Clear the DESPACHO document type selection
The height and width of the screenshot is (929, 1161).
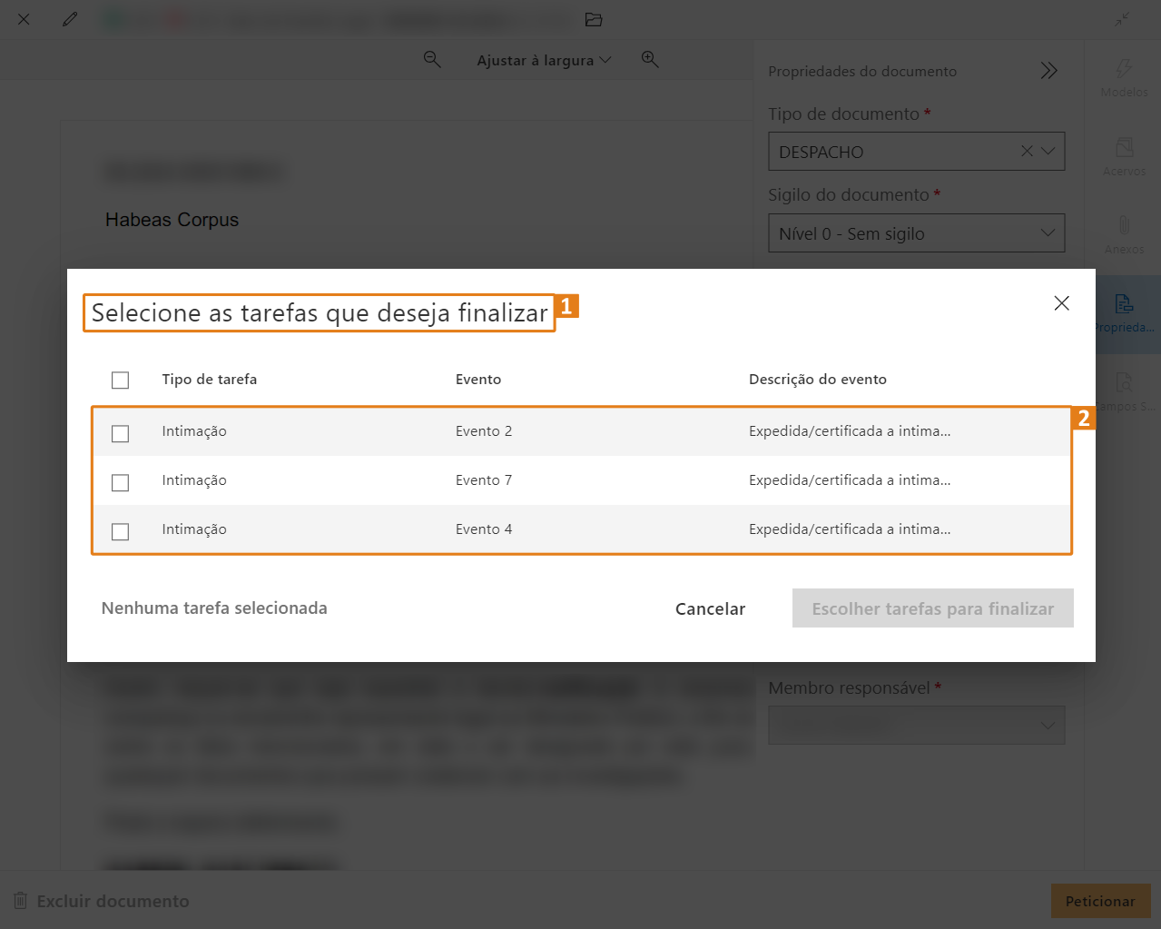[1027, 152]
